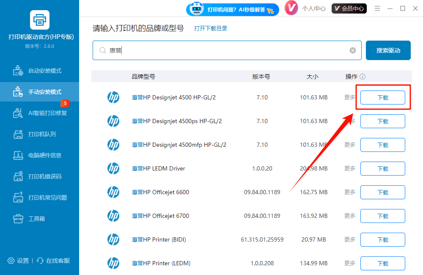Click the 搜索驱动 search button
This screenshot has height=275, width=423.
(388, 50)
